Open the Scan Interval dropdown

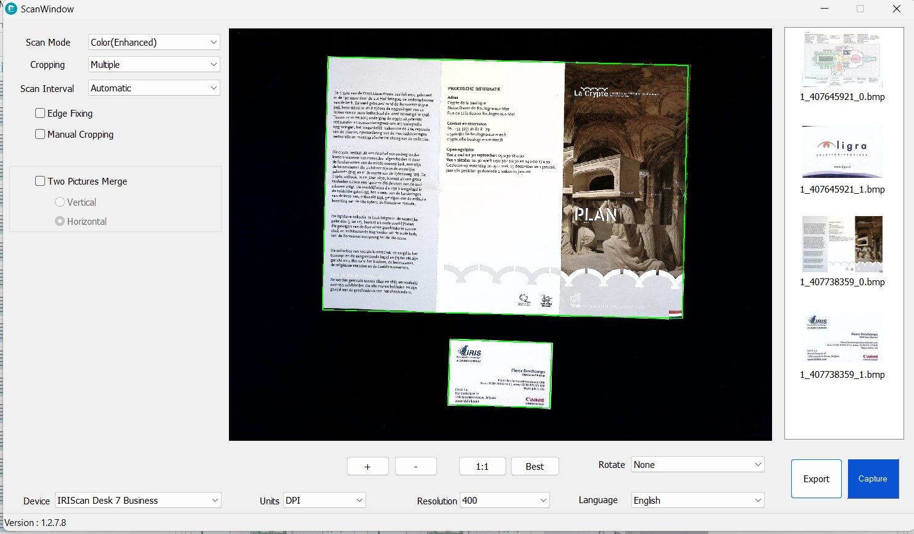click(x=154, y=88)
